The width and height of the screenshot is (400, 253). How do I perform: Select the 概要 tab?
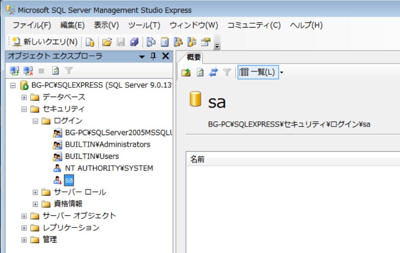pyautogui.click(x=194, y=57)
